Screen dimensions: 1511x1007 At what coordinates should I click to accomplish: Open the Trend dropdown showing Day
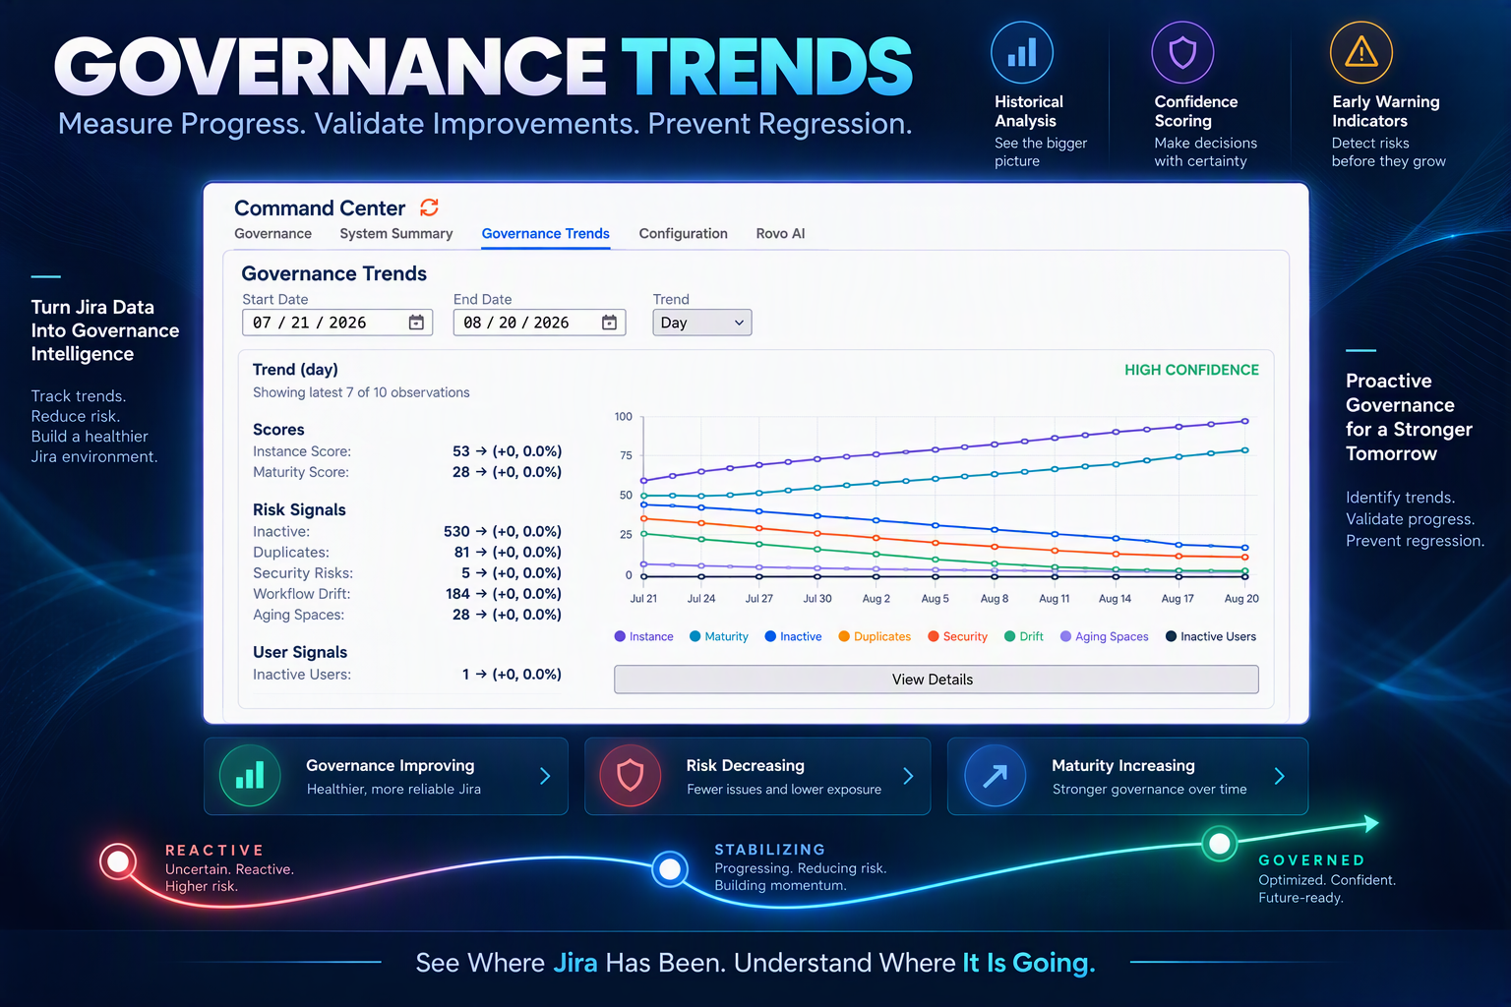click(x=702, y=323)
